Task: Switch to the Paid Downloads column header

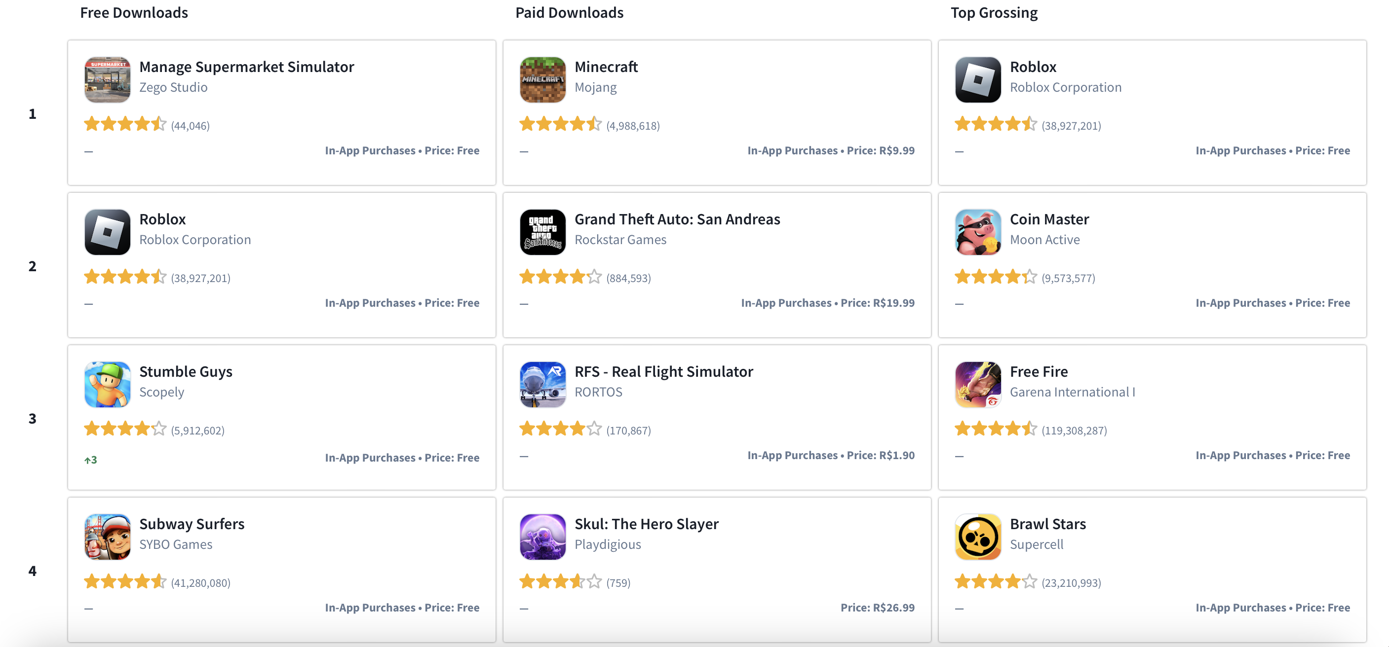Action: pyautogui.click(x=568, y=12)
